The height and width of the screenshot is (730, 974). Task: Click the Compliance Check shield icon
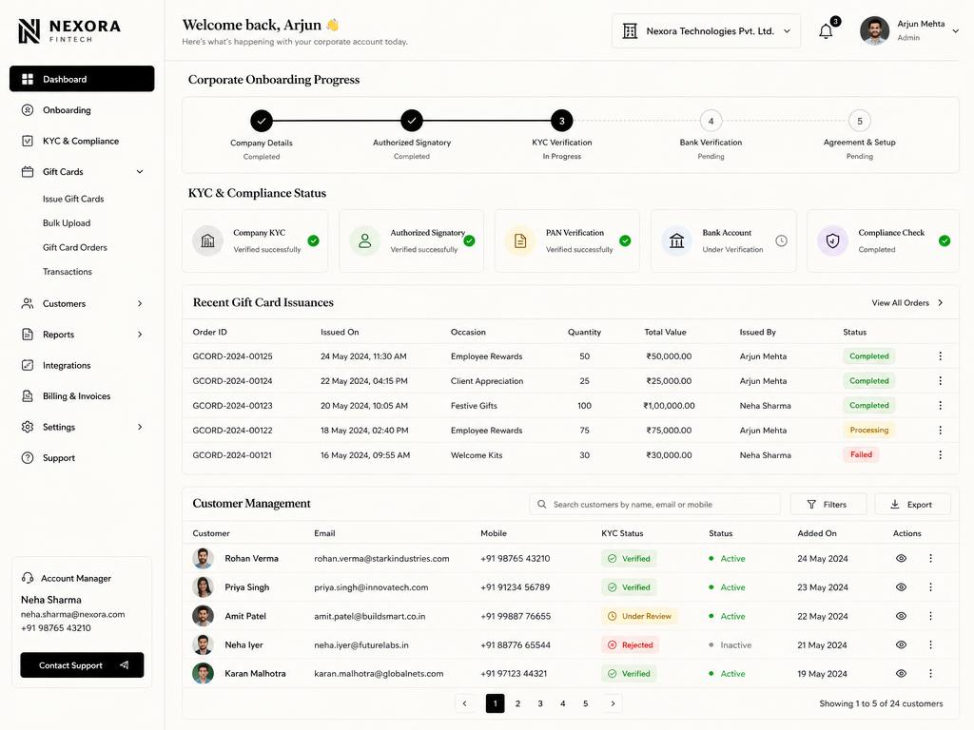832,240
